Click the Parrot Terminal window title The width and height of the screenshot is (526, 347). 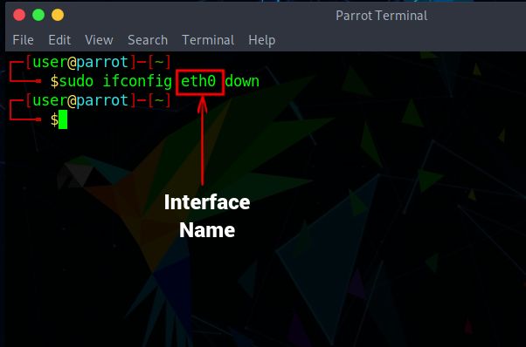[382, 16]
